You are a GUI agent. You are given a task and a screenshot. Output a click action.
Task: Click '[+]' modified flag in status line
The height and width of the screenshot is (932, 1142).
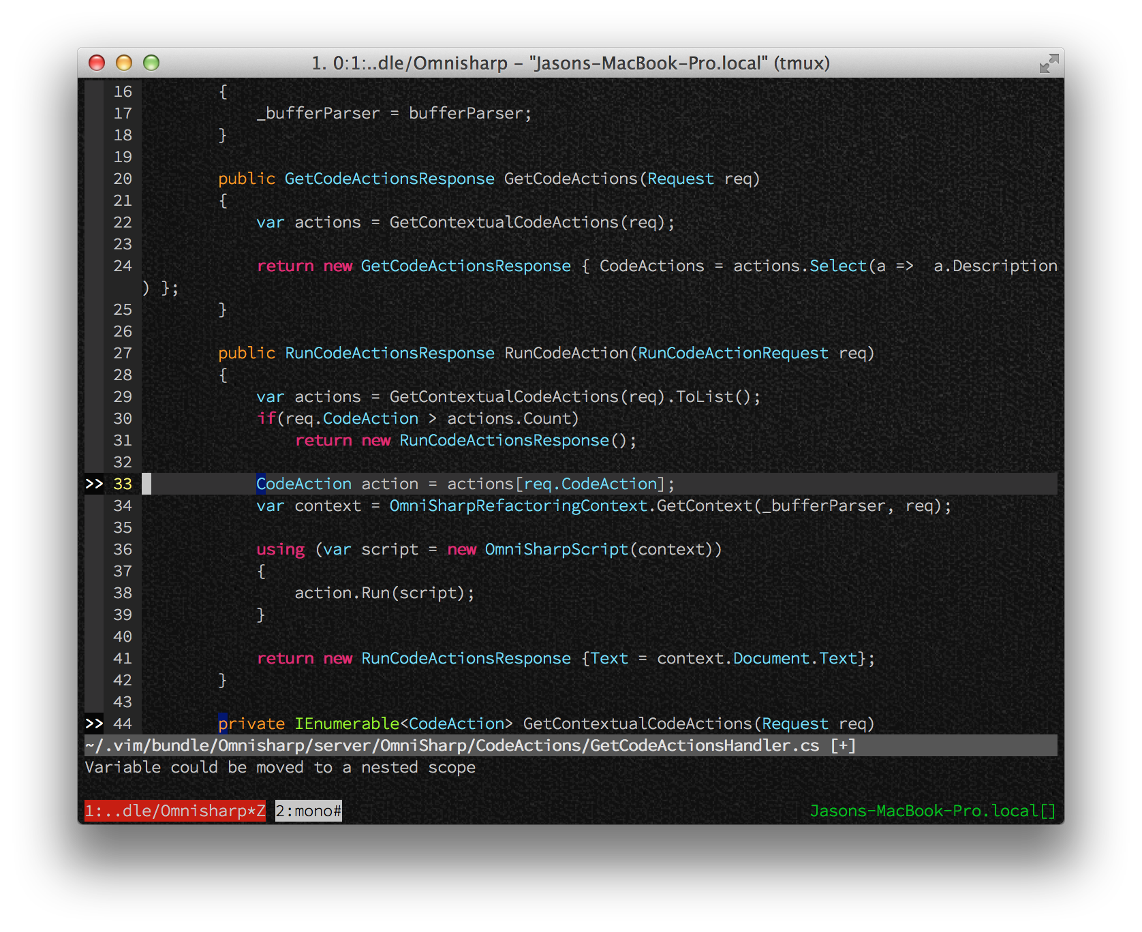click(843, 745)
